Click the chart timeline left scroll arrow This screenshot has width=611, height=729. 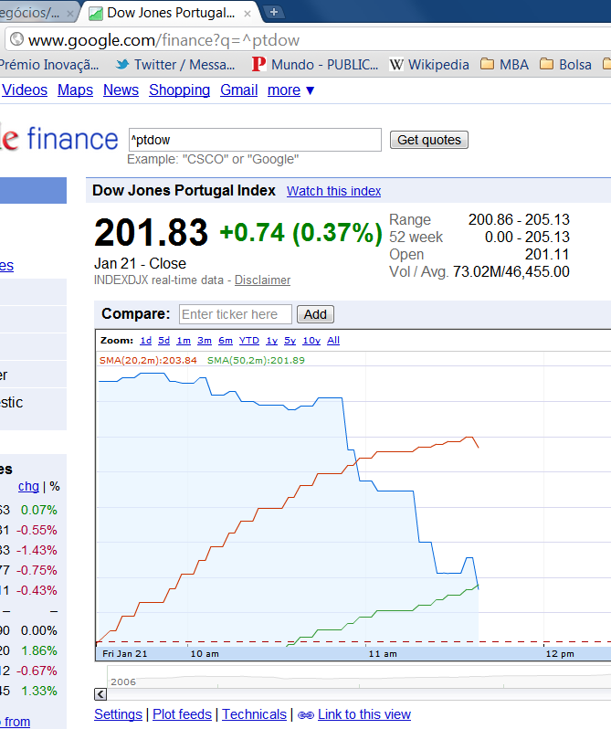point(100,694)
